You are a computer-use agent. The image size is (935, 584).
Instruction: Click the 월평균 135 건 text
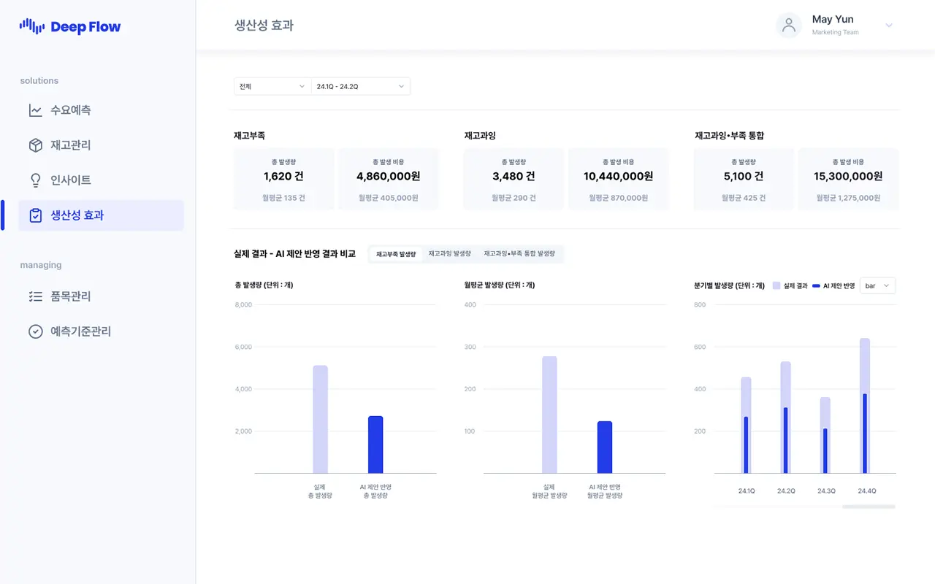[284, 198]
